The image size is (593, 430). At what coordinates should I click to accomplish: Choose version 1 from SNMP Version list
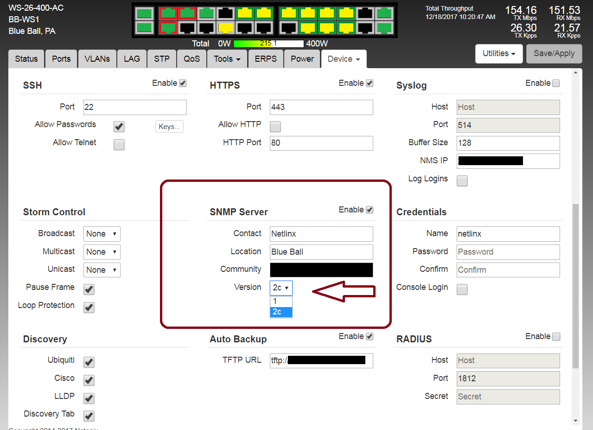click(x=281, y=301)
